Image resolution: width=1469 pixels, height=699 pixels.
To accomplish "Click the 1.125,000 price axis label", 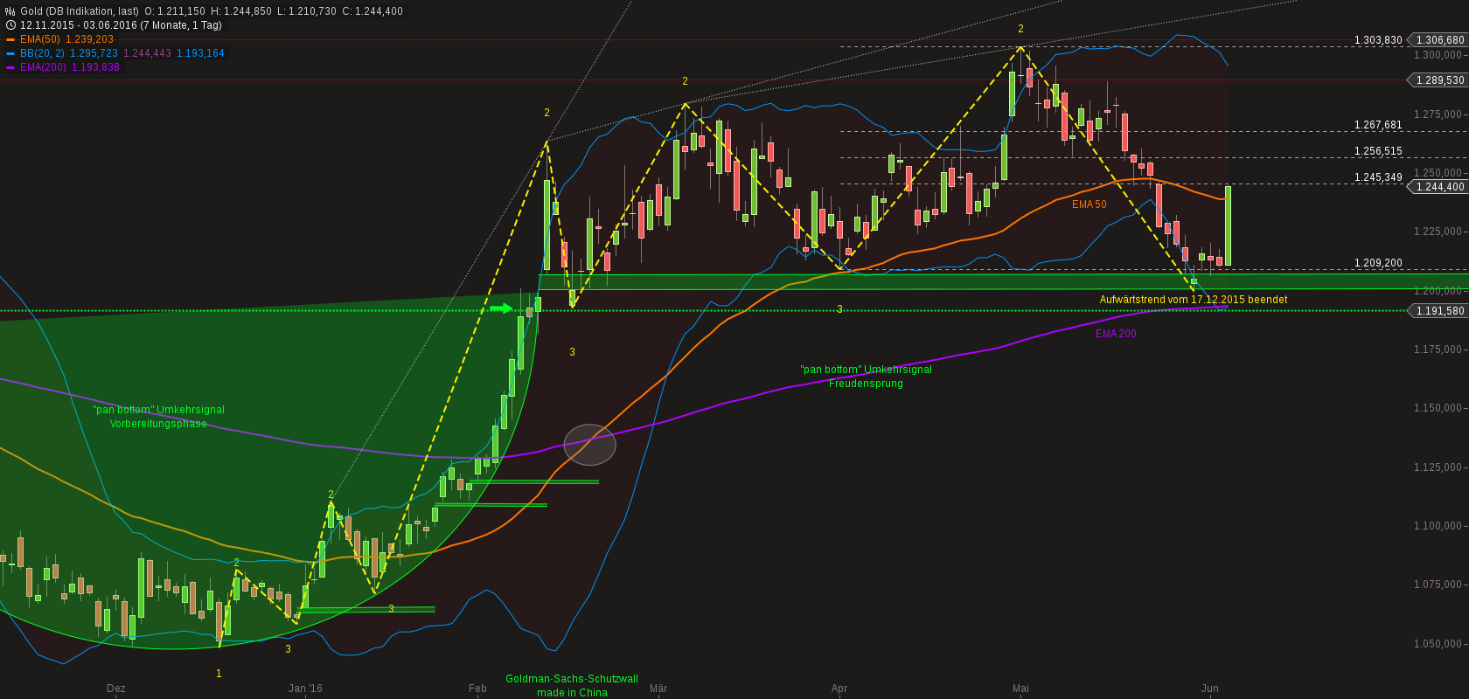I will (1438, 467).
